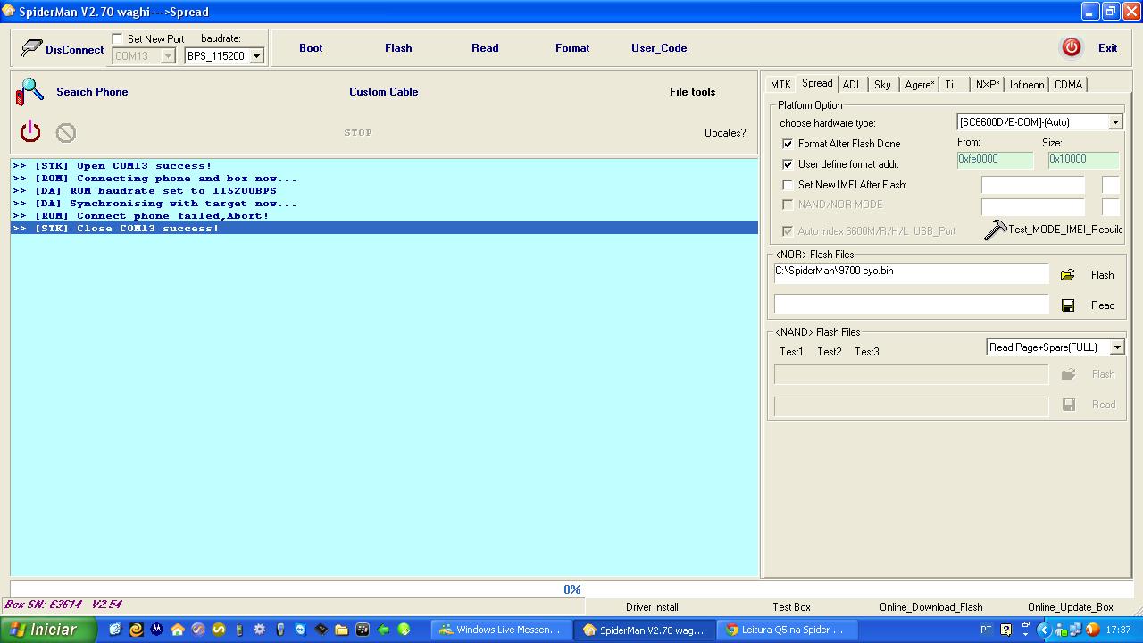Image resolution: width=1143 pixels, height=643 pixels.
Task: Open the choose hardware type dropdown
Action: click(1115, 122)
